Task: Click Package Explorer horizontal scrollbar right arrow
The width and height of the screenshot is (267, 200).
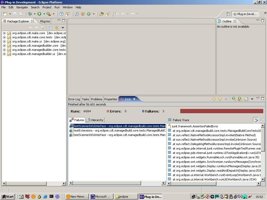Action: click(x=64, y=184)
